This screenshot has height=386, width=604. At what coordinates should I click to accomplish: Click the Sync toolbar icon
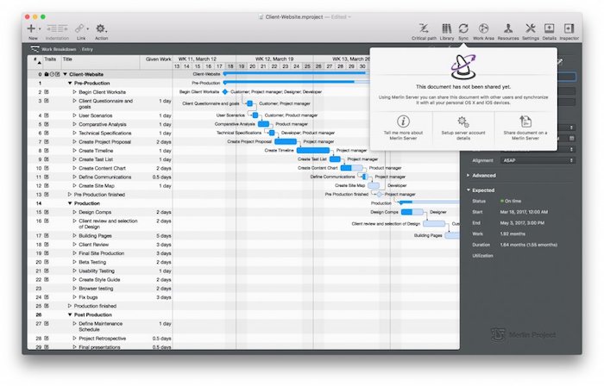pyautogui.click(x=463, y=28)
